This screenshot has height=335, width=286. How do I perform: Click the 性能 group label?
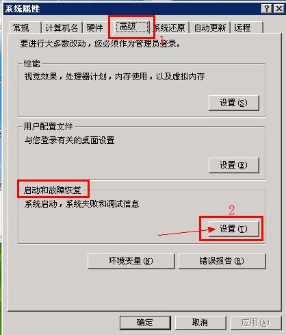pos(31,64)
